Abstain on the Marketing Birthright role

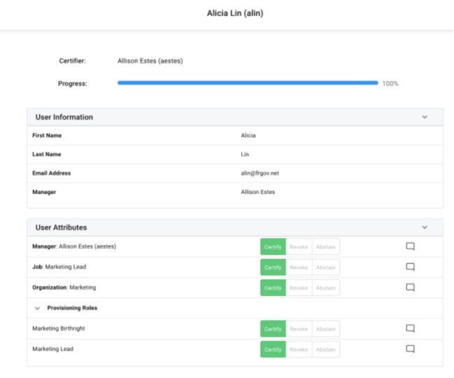click(x=325, y=328)
